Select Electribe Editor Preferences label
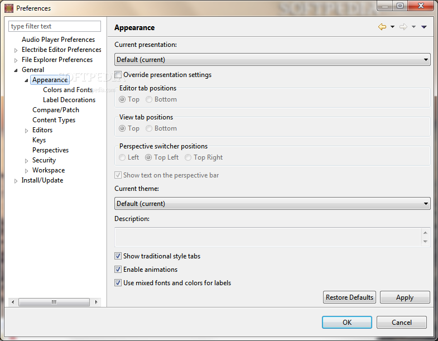 61,50
